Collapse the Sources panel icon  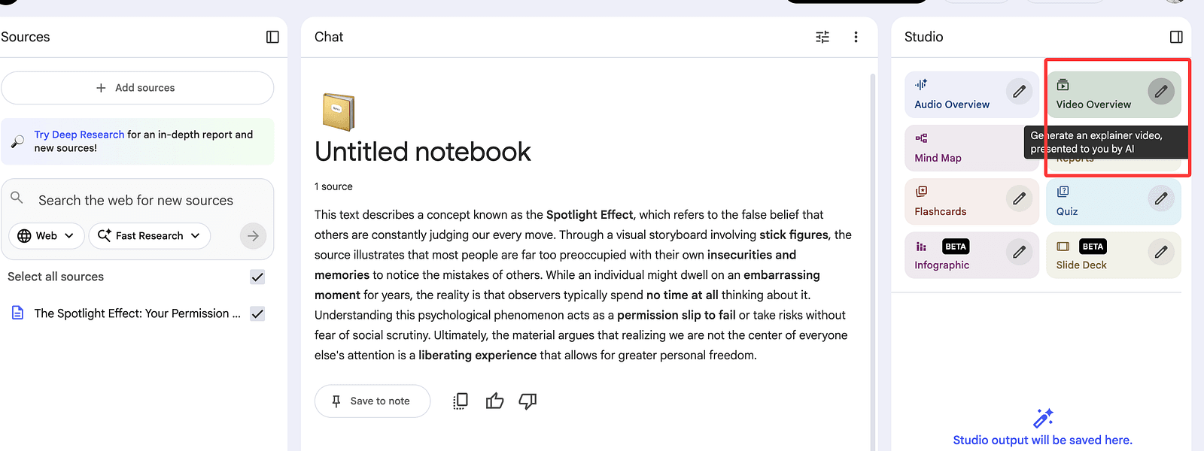pyautogui.click(x=272, y=37)
